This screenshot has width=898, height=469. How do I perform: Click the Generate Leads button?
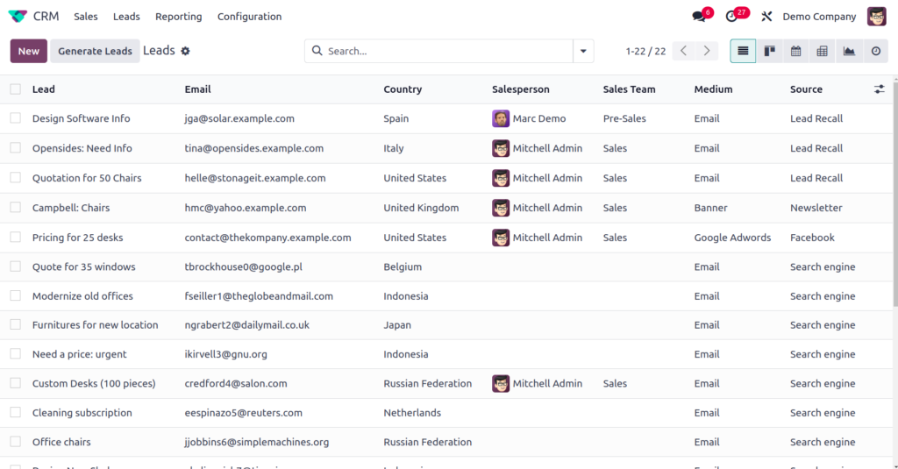[95, 51]
